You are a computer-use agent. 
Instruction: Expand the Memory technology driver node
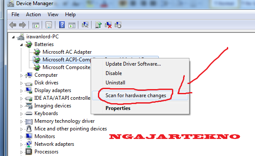click(21, 121)
